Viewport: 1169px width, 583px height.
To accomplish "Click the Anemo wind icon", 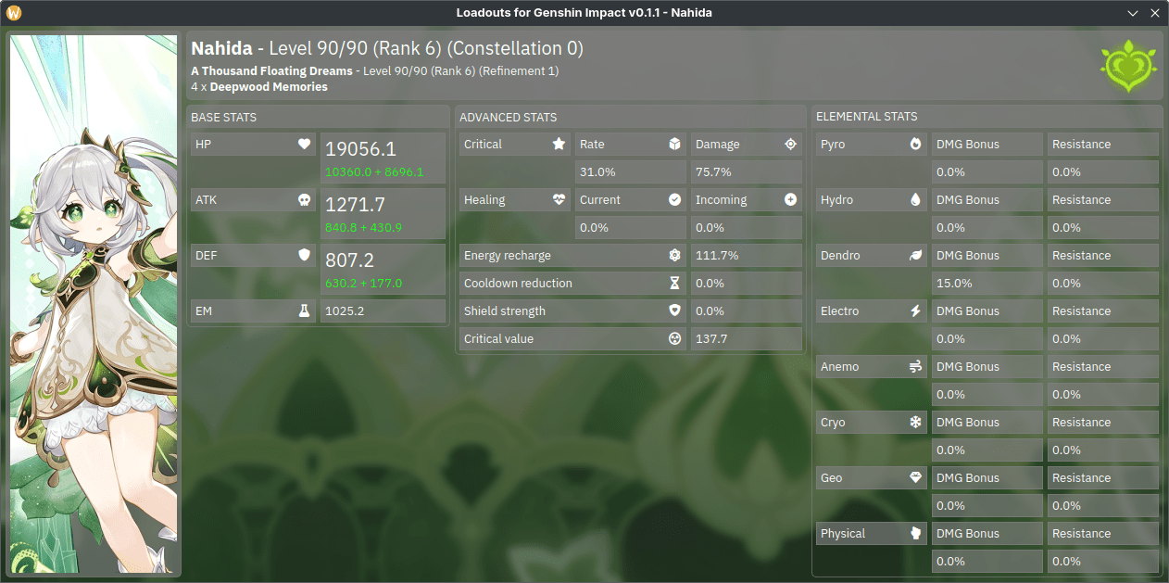I will click(915, 367).
